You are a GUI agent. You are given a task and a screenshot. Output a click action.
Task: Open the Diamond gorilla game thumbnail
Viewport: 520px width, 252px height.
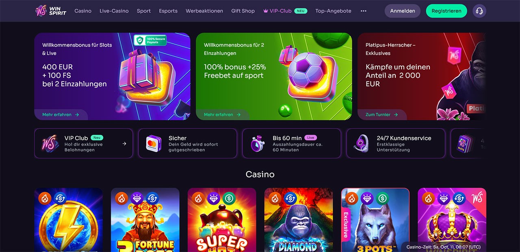tap(299, 220)
